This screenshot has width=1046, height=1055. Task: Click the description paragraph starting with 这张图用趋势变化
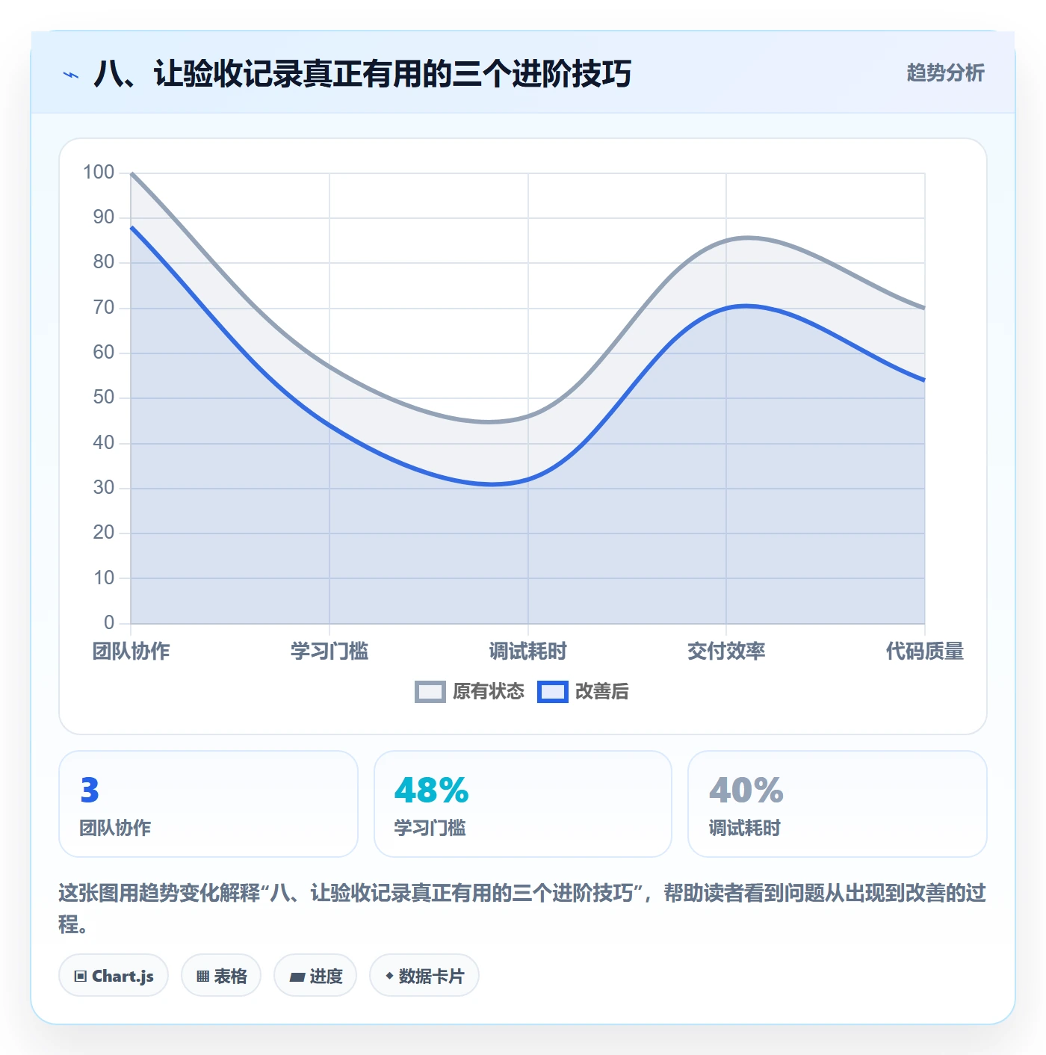click(x=523, y=909)
